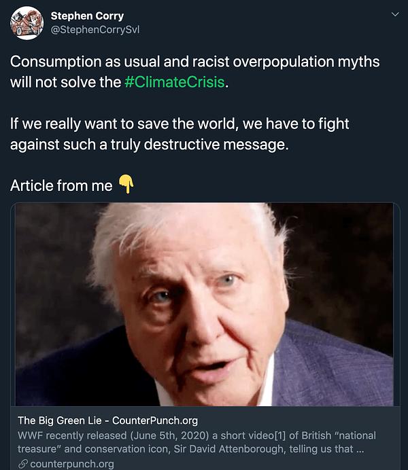Open the #ClimateCrisis hashtag
The height and width of the screenshot is (470, 408).
174,83
